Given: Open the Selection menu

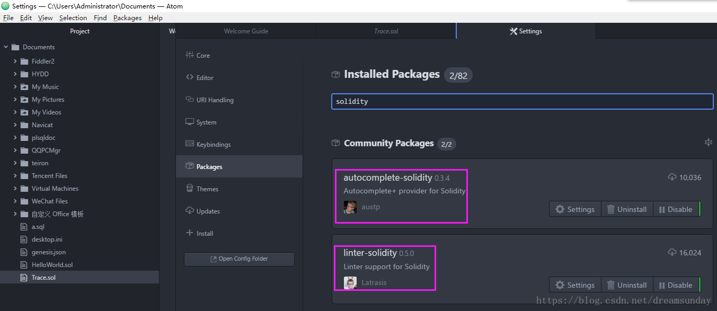Looking at the screenshot, I should (x=73, y=17).
